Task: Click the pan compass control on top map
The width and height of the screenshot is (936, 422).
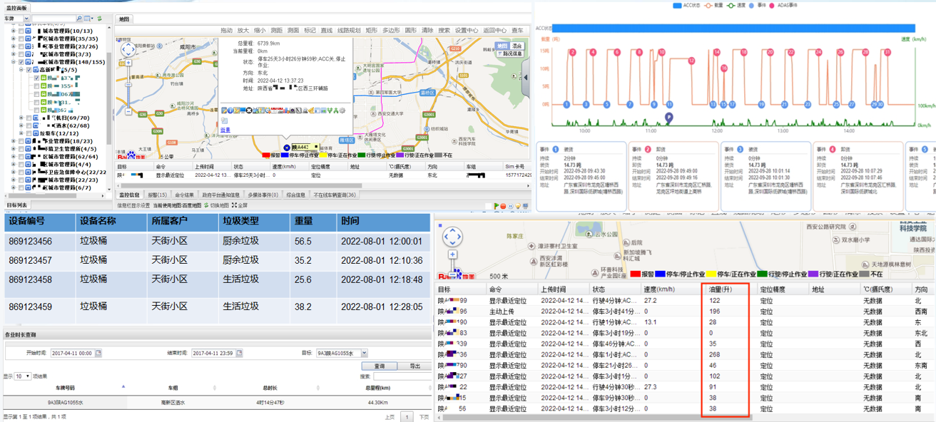Action: 128,49
